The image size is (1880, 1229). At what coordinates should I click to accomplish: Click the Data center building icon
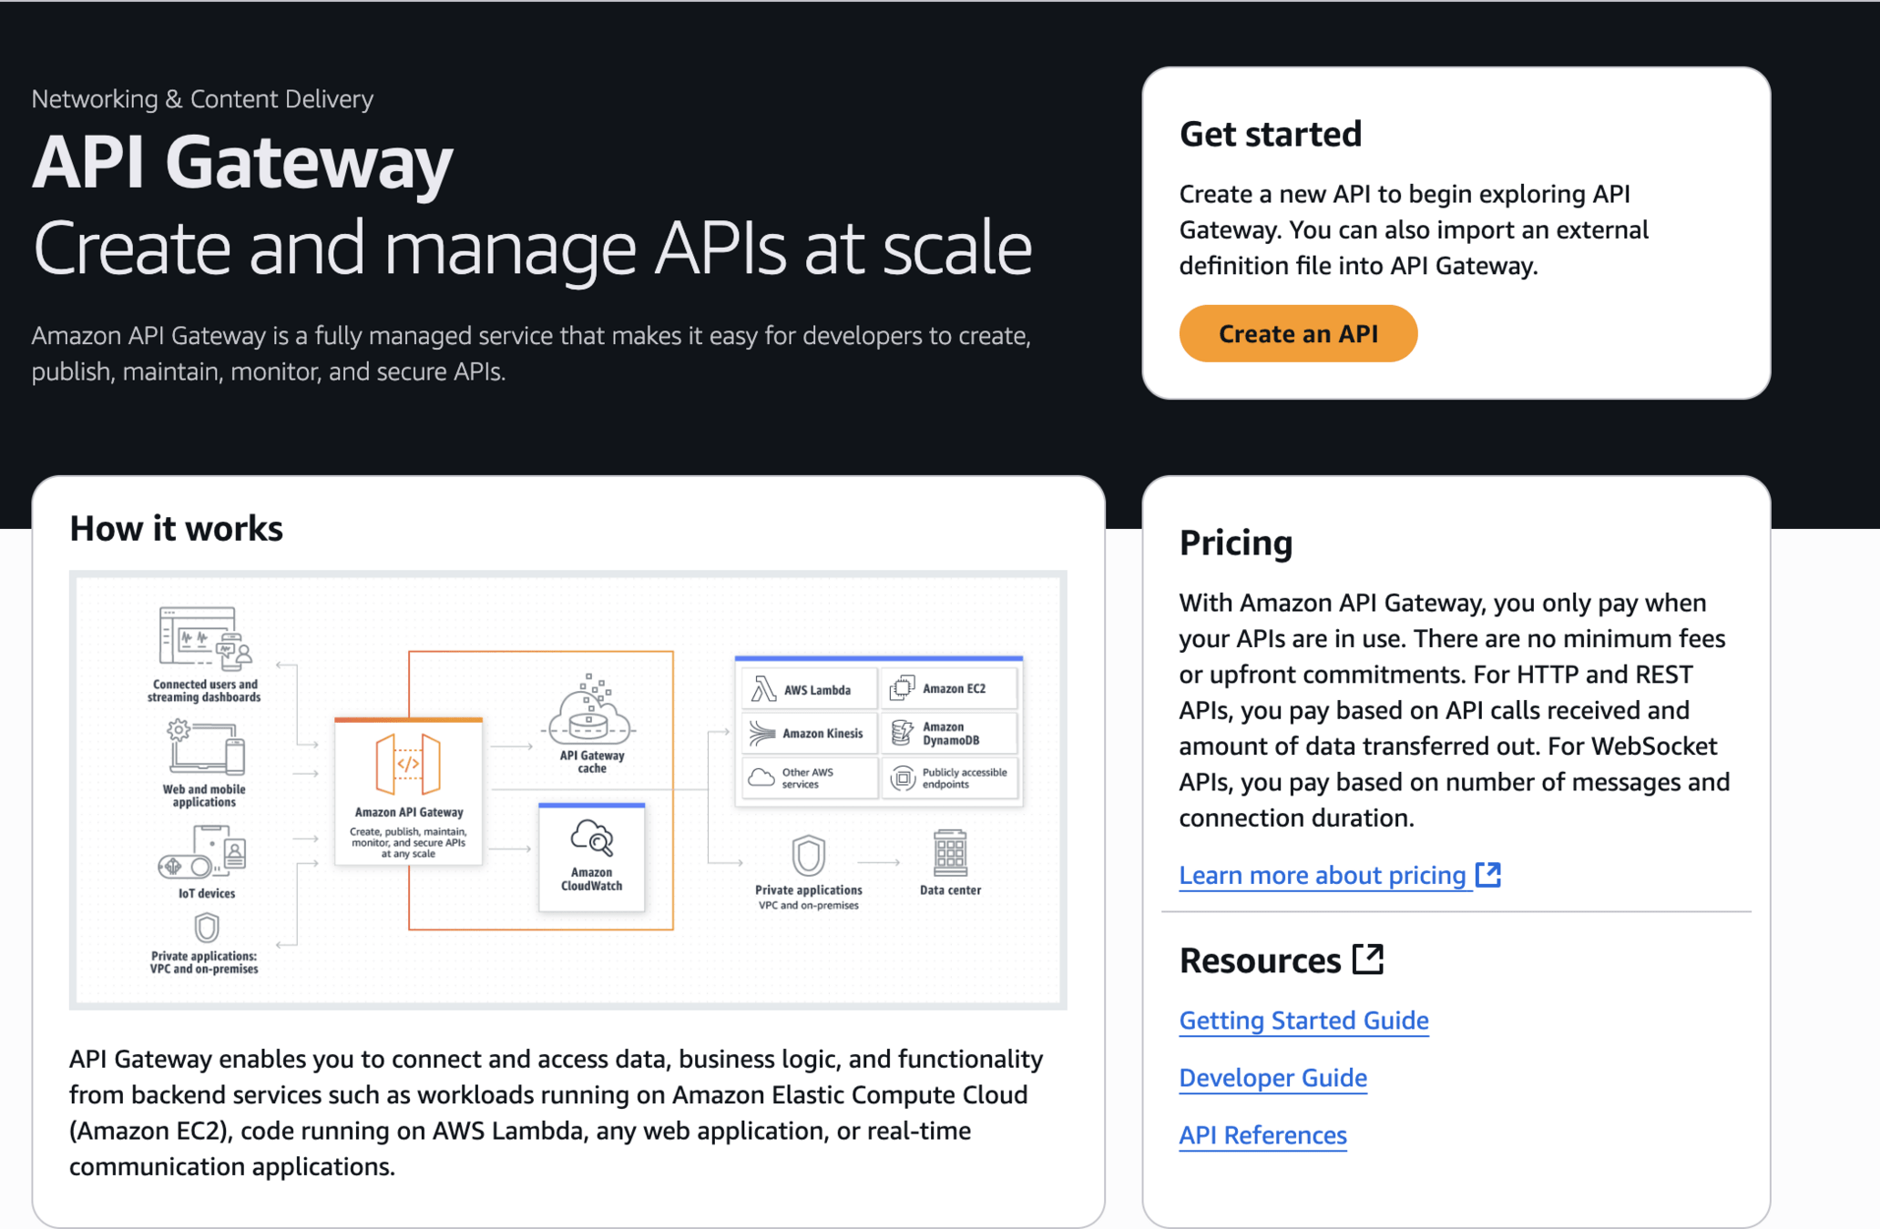(950, 853)
